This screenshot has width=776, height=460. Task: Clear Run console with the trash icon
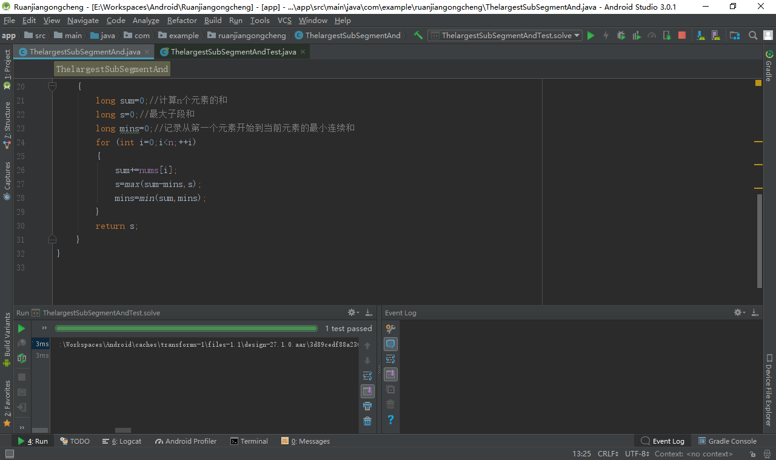tap(367, 421)
